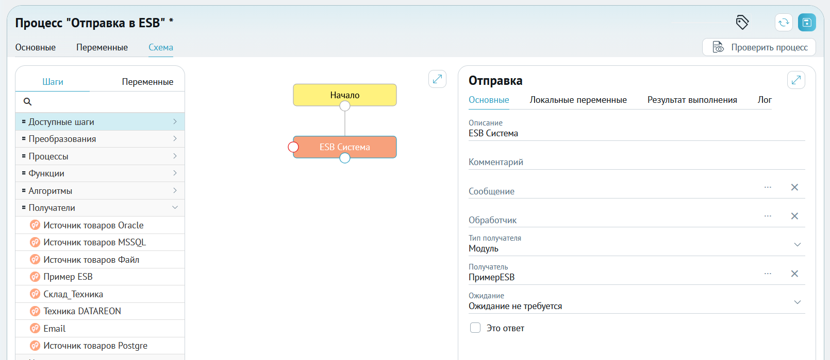830x360 pixels.
Task: Click the search magnifier icon in steps panel
Action: pyautogui.click(x=28, y=102)
